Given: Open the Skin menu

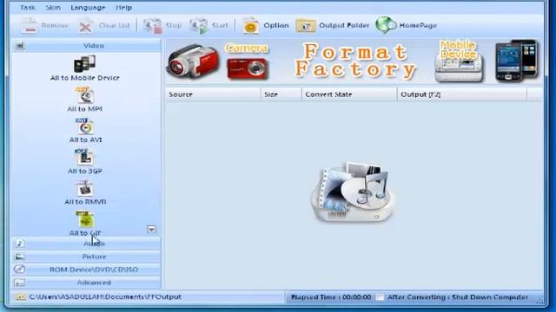Looking at the screenshot, I should tap(53, 8).
